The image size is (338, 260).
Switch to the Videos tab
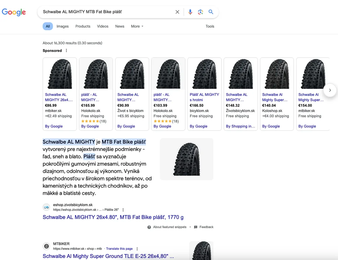point(103,26)
